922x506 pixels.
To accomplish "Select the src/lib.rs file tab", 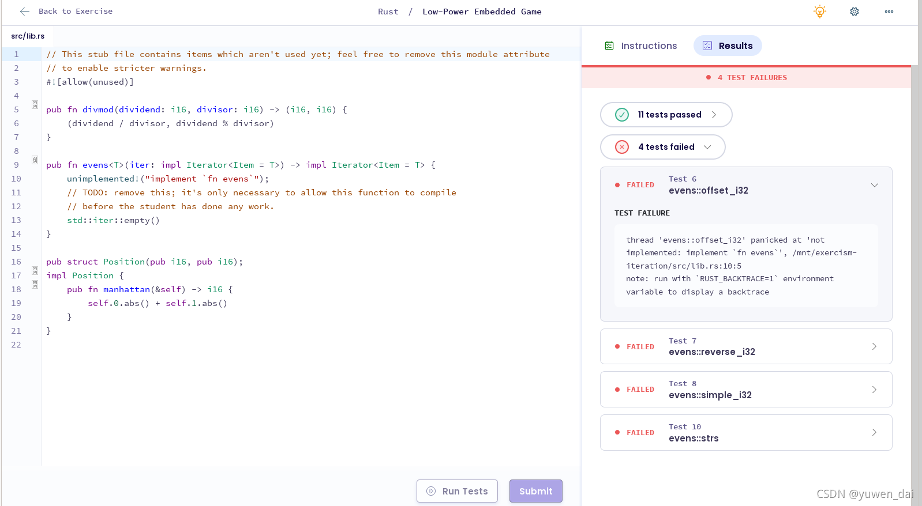I will pos(28,36).
